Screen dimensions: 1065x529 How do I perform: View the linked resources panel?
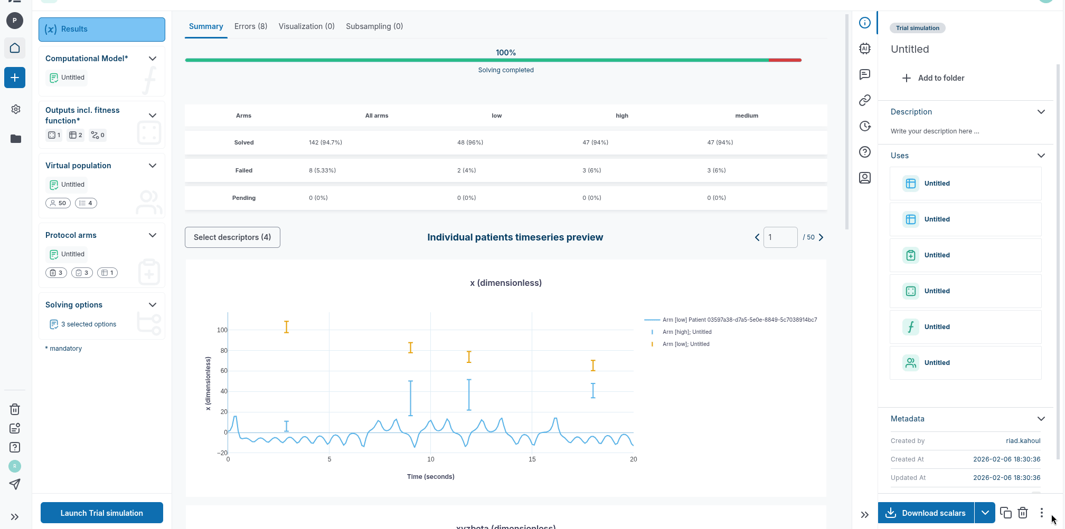[x=865, y=100]
